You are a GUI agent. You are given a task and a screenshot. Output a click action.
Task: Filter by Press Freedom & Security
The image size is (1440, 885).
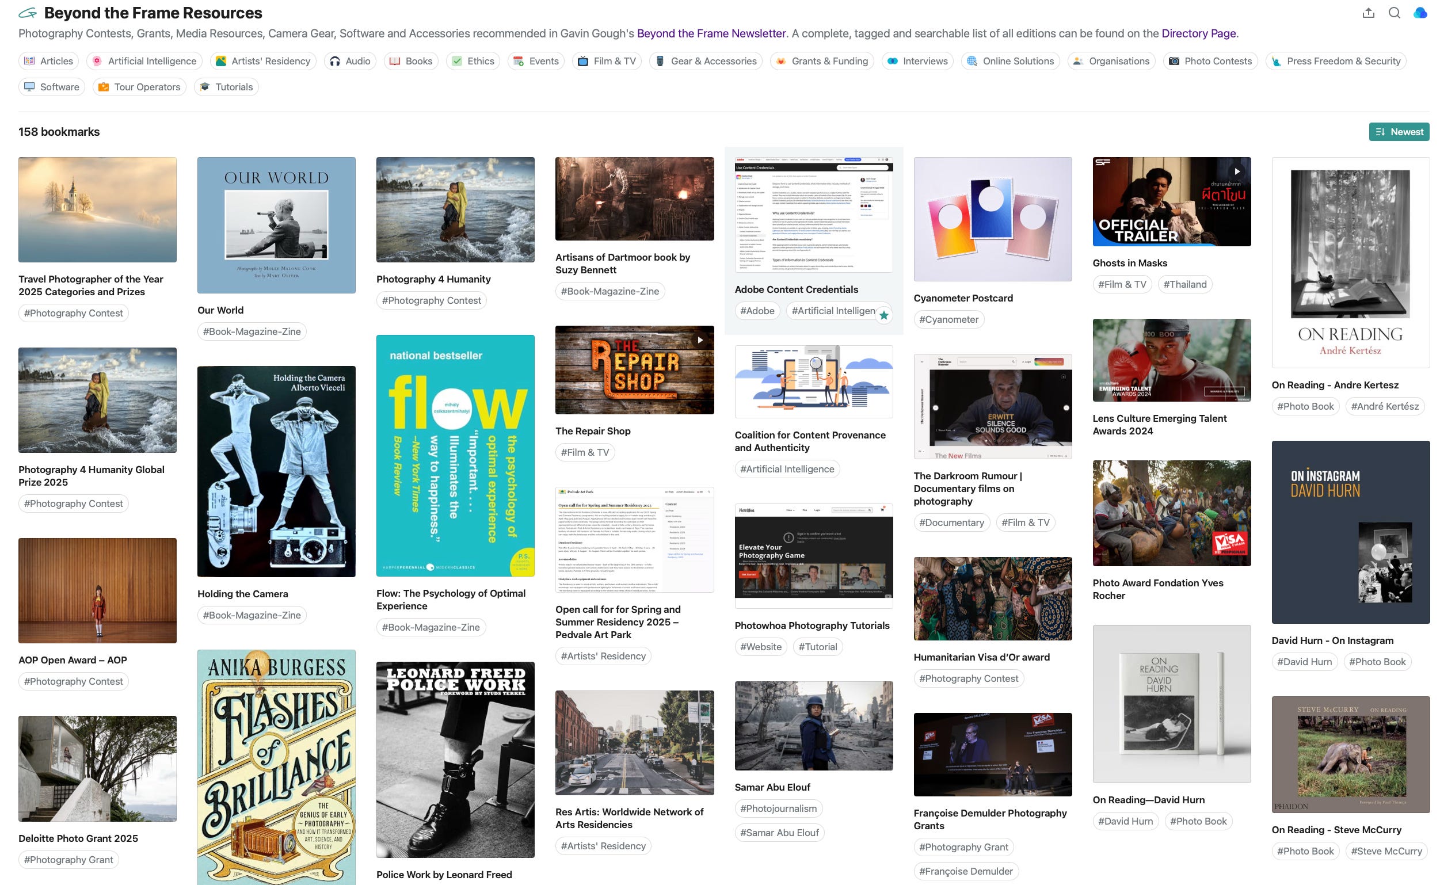pyautogui.click(x=1336, y=61)
